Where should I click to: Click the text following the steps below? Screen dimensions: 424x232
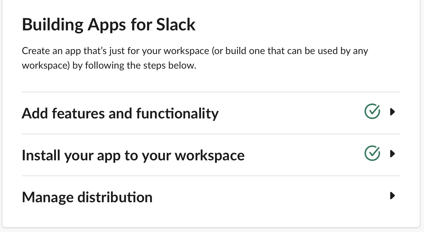click(x=141, y=66)
